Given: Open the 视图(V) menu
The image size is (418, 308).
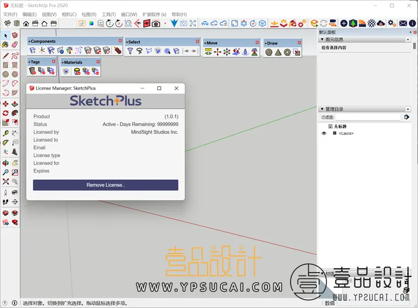Looking at the screenshot, I should click(x=49, y=14).
